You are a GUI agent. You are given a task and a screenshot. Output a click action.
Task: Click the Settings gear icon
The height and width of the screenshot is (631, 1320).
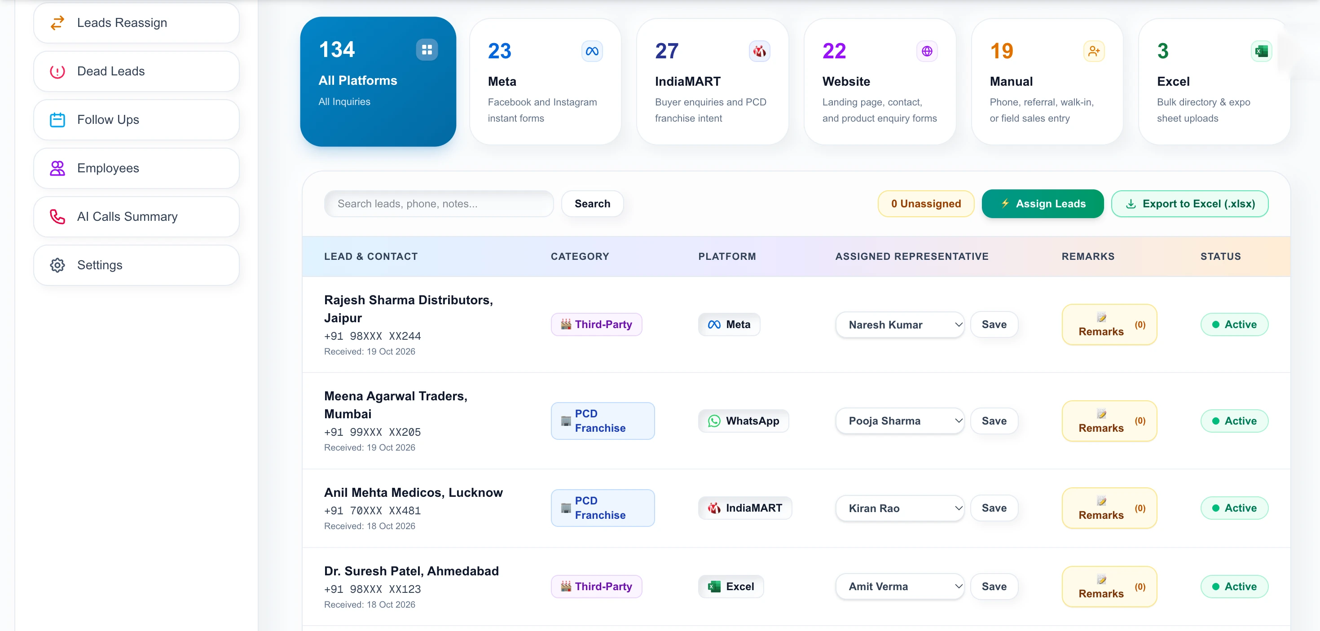pyautogui.click(x=57, y=265)
